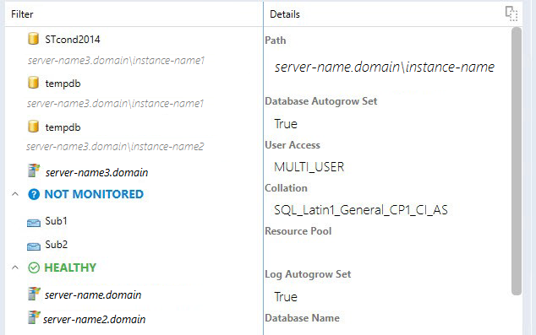Click the Resource Pool label

click(x=298, y=231)
